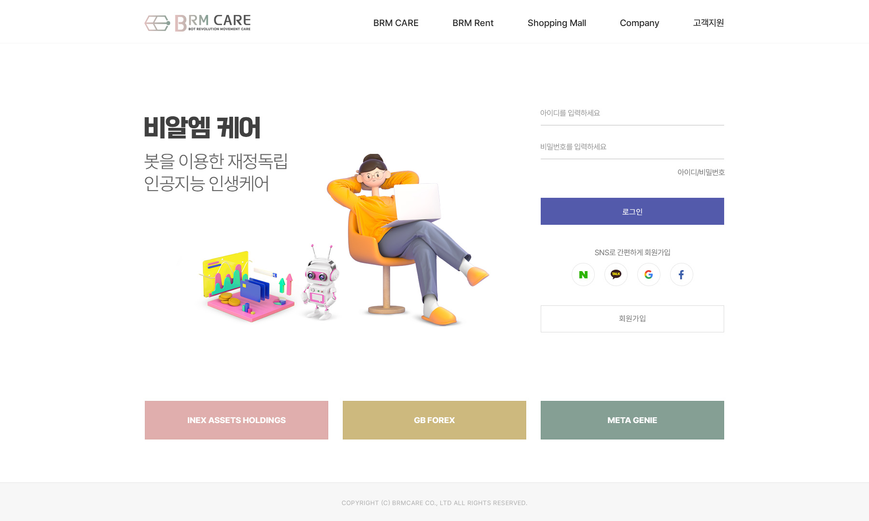Sign up with the Facebook icon
The height and width of the screenshot is (521, 869).
click(682, 274)
